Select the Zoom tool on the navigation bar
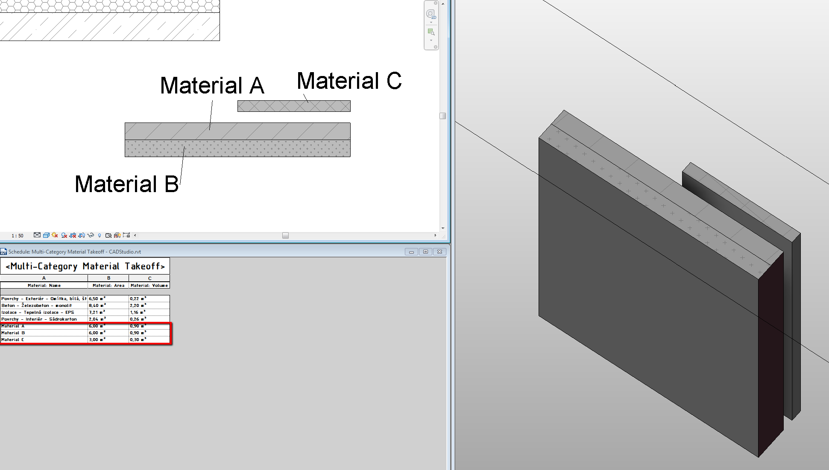Viewport: 829px width, 470px height. [431, 32]
